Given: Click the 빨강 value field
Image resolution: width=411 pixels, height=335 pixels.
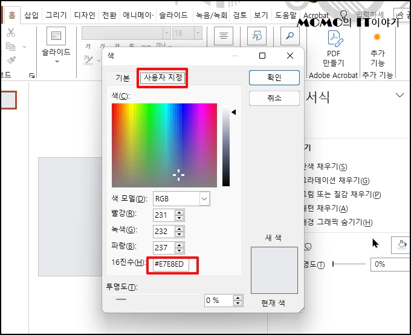Looking at the screenshot, I should (x=164, y=215).
